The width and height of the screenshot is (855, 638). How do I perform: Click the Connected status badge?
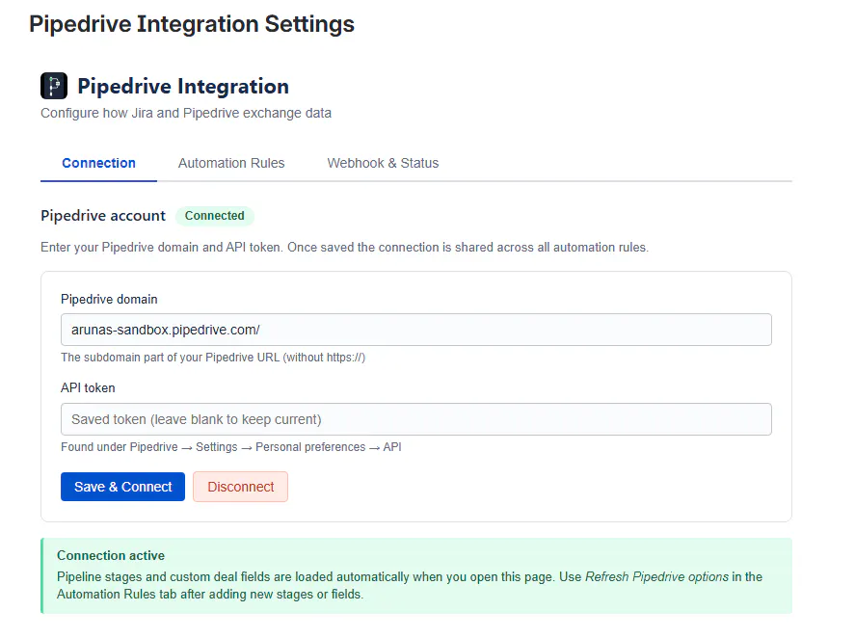tap(214, 216)
